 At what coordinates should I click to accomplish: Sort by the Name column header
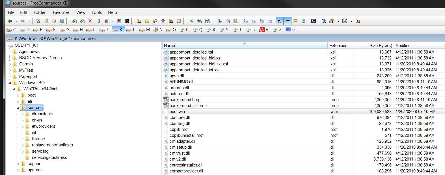245,46
